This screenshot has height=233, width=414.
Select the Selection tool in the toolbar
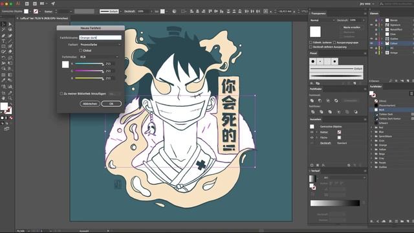tap(3, 24)
